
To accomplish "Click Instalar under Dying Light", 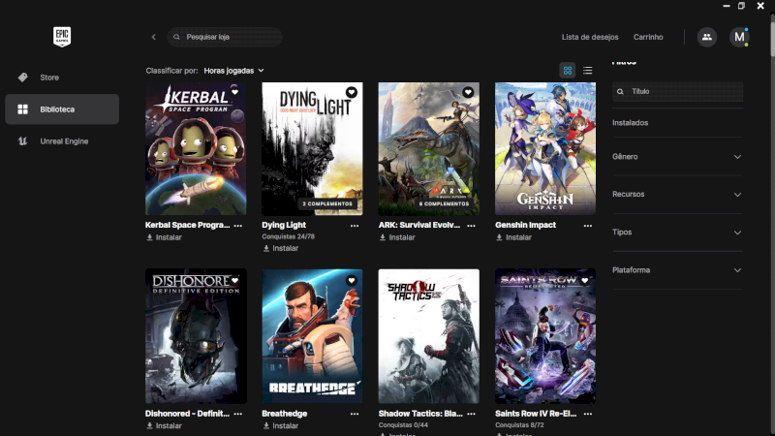I will (281, 249).
